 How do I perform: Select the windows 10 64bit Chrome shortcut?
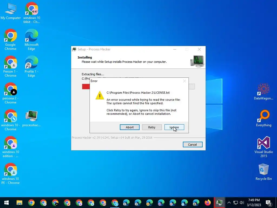[31, 13]
